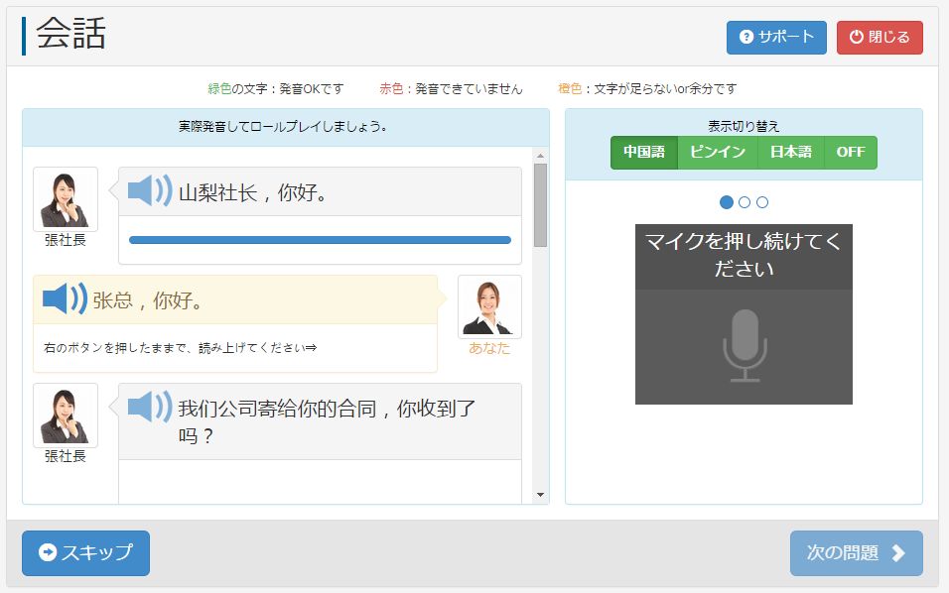Click the 閉じる button
The image size is (949, 593).
(880, 38)
